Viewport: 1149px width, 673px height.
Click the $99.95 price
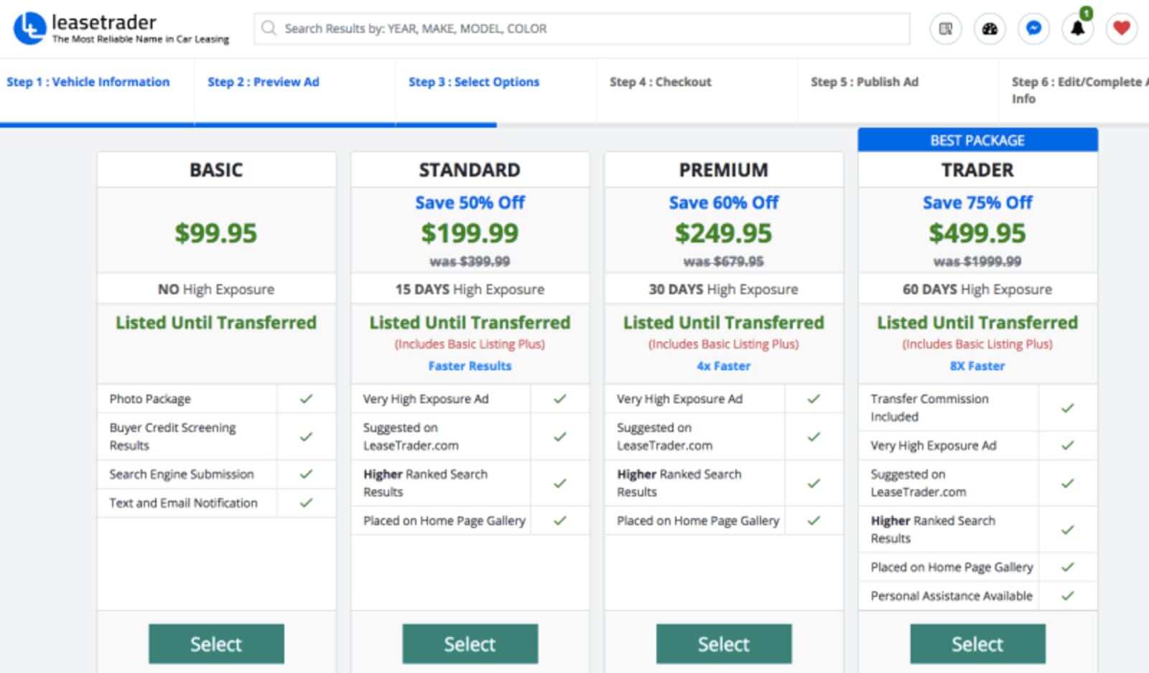pos(216,233)
